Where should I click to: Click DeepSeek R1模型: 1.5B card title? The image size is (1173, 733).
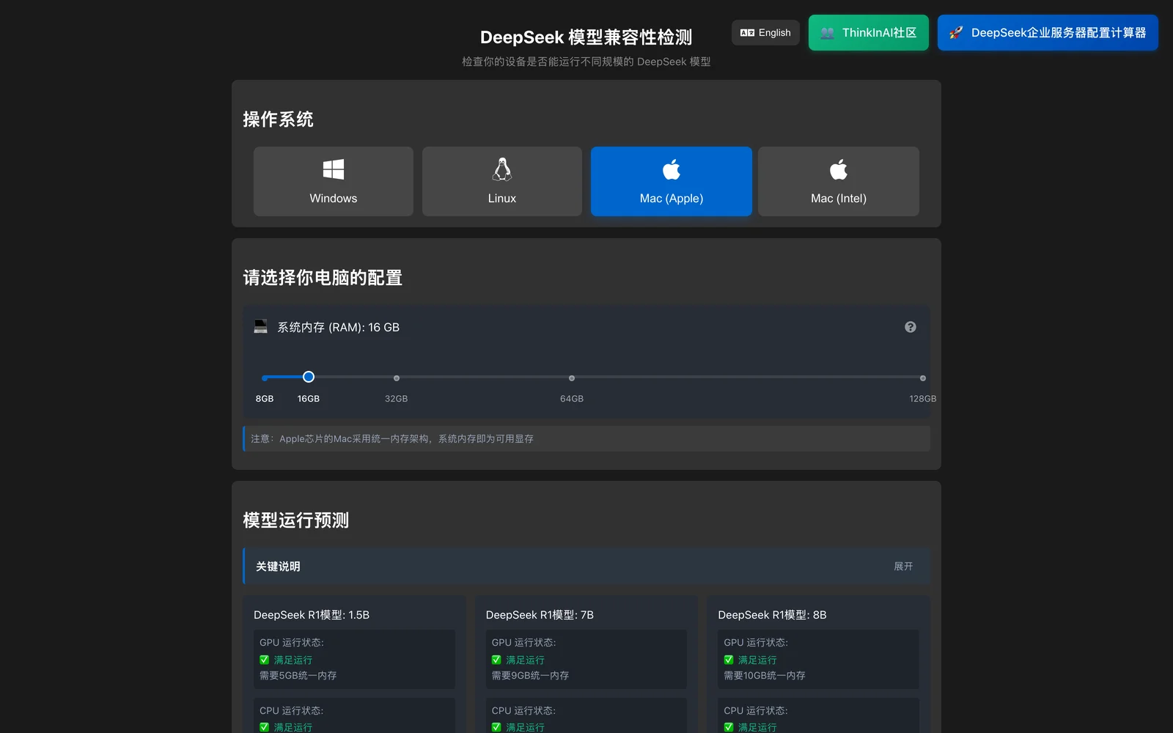(x=312, y=615)
